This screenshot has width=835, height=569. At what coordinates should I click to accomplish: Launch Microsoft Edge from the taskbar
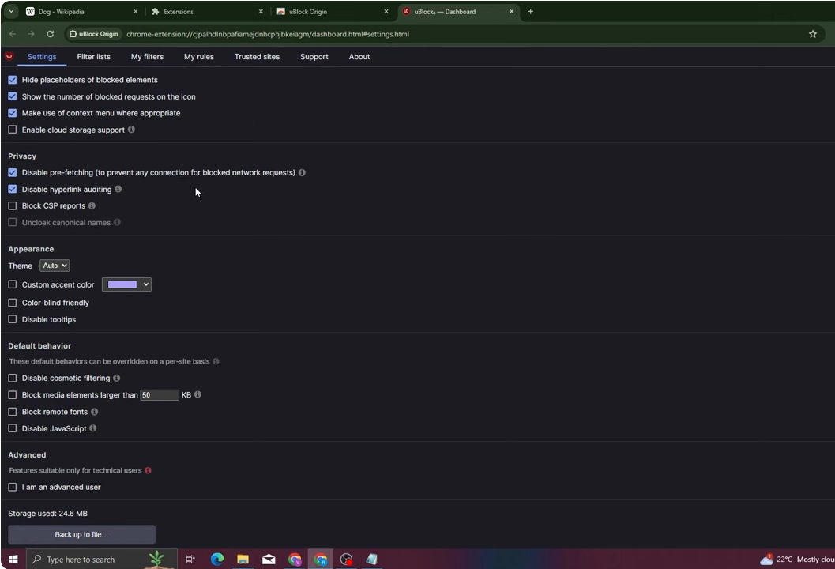click(x=216, y=559)
